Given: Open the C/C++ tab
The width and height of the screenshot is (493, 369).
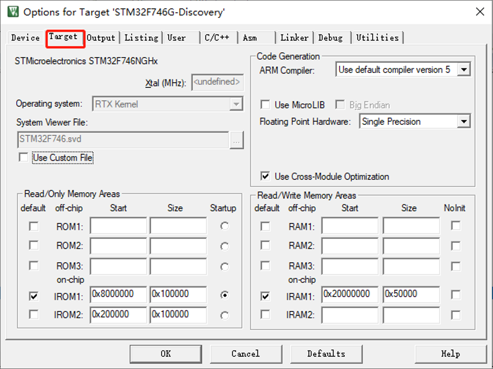Looking at the screenshot, I should 218,38.
